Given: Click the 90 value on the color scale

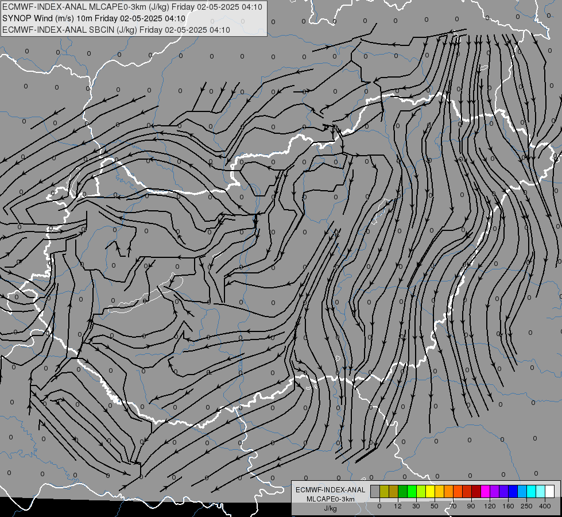Looking at the screenshot, I should [x=471, y=506].
